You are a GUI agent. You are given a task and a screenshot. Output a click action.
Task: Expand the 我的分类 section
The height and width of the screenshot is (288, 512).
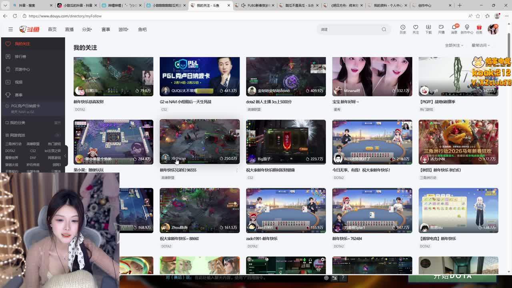[58, 123]
